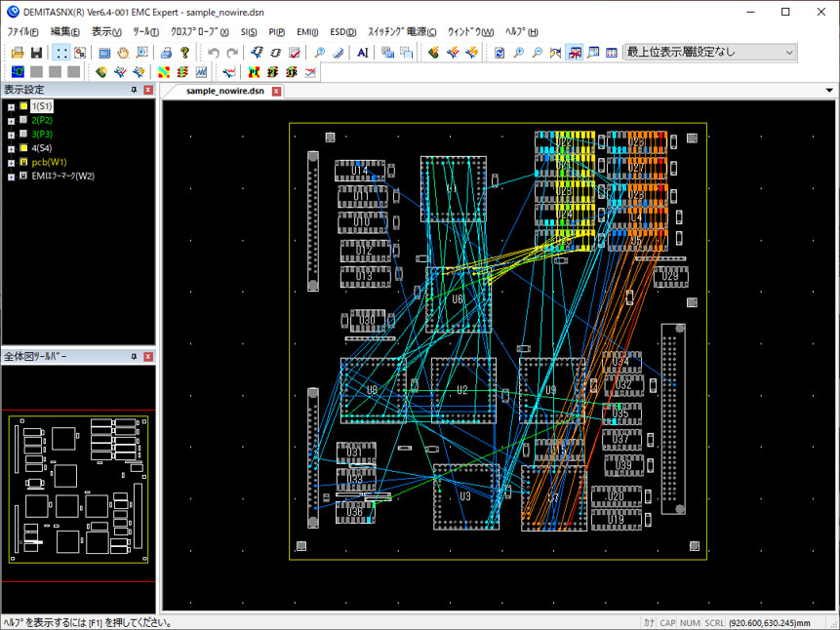Toggle visibility box of layer 1(S1)

23,106
